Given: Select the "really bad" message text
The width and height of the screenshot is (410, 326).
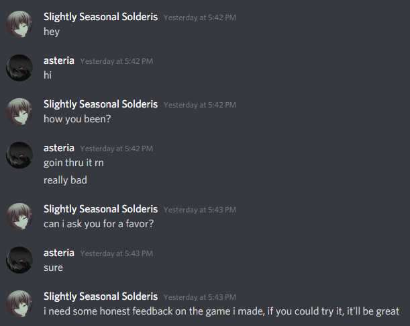Looking at the screenshot, I should click(65, 180).
